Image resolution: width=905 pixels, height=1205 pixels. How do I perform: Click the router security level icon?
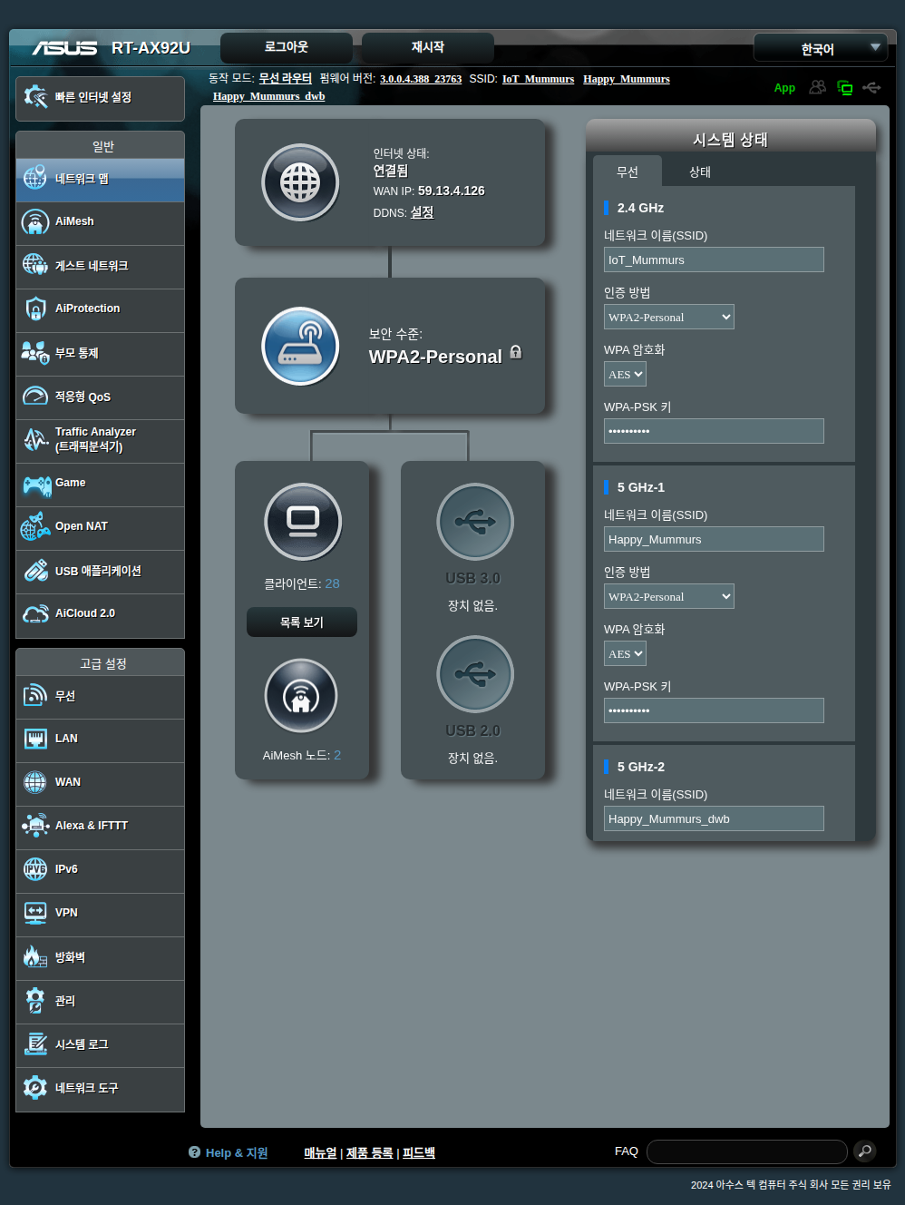[300, 346]
